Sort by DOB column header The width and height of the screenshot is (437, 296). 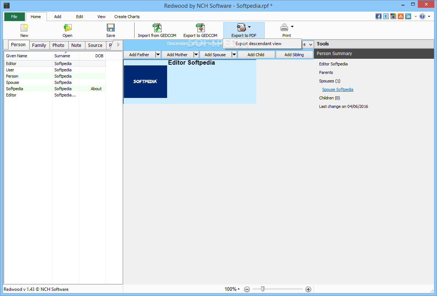tap(92, 56)
